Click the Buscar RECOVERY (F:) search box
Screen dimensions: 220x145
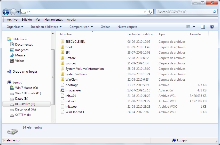(x=186, y=12)
